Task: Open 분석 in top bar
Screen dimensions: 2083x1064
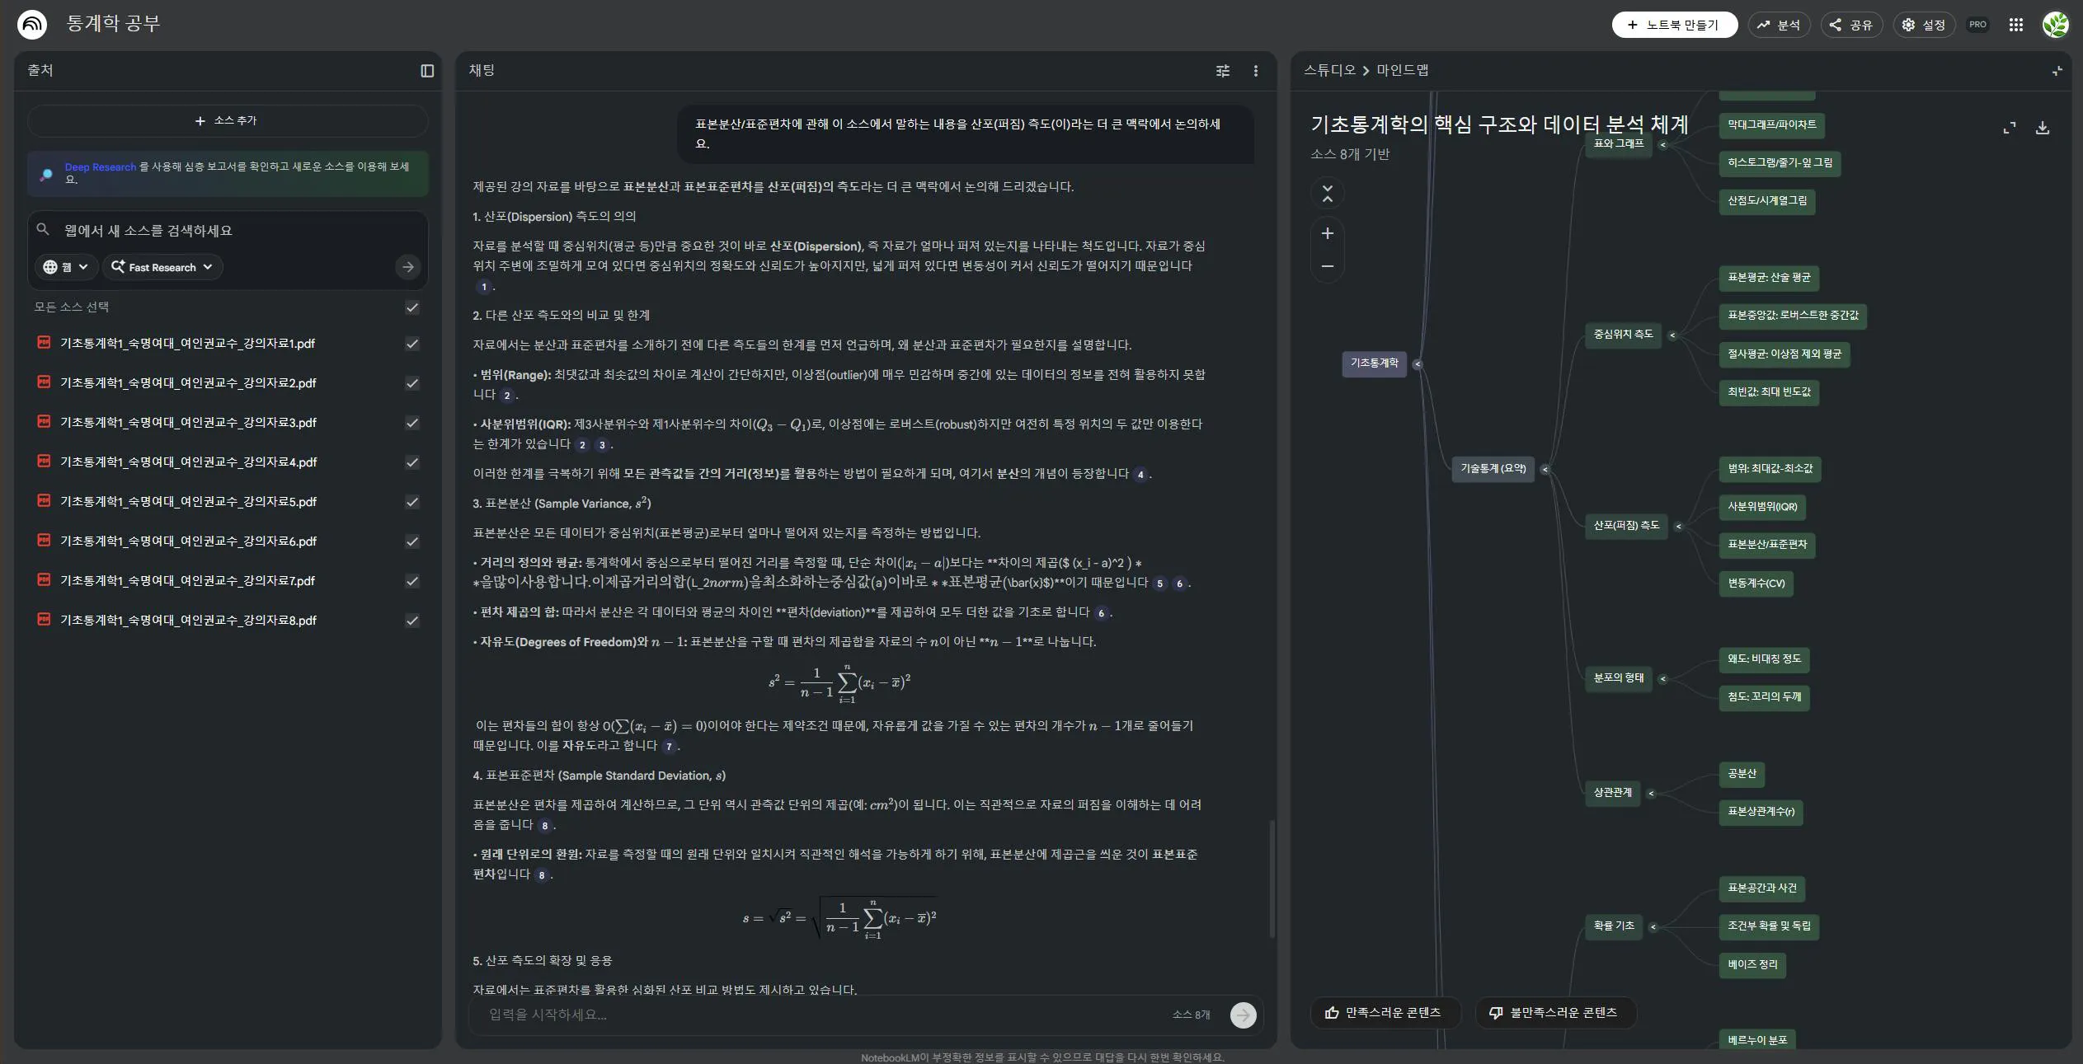Action: point(1779,25)
